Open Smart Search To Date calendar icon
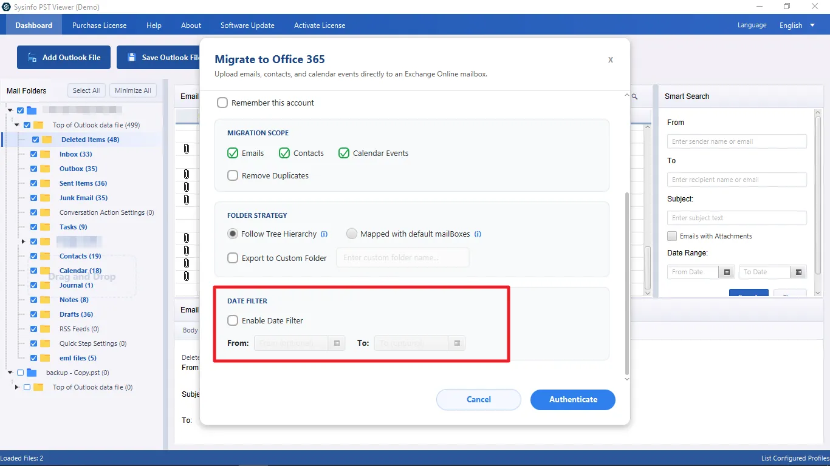The height and width of the screenshot is (466, 830). (x=798, y=272)
